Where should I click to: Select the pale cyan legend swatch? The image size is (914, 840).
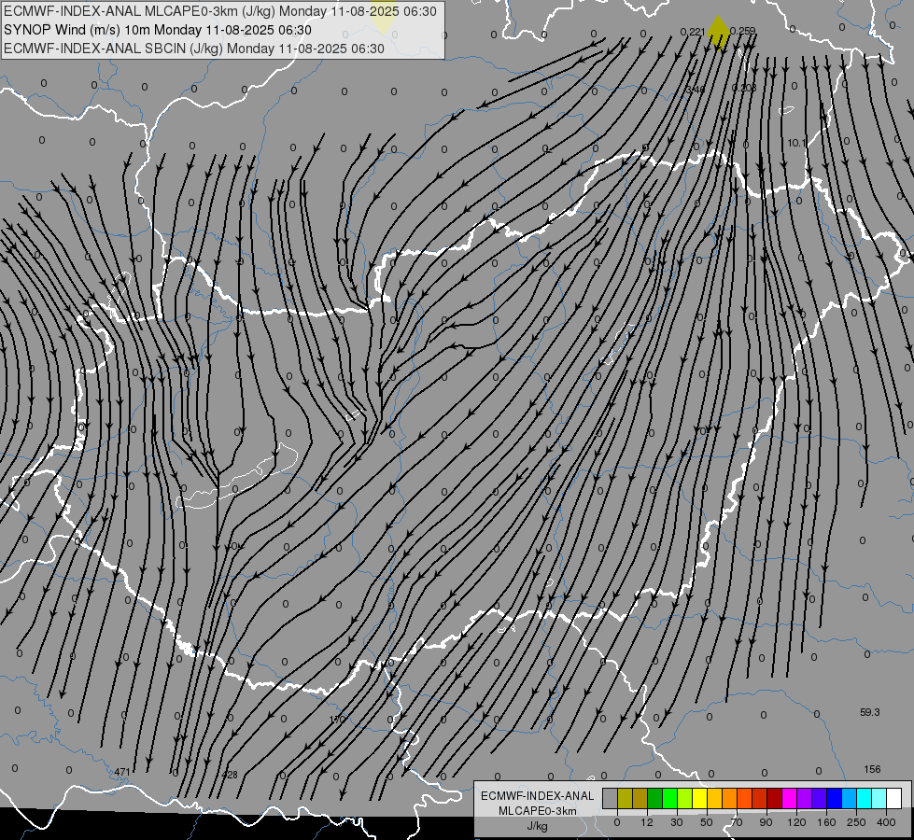[879, 798]
